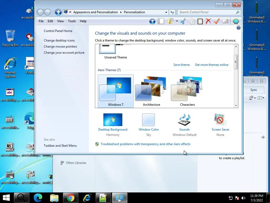Click Appearance and Personalization breadcrumb

(x=95, y=12)
